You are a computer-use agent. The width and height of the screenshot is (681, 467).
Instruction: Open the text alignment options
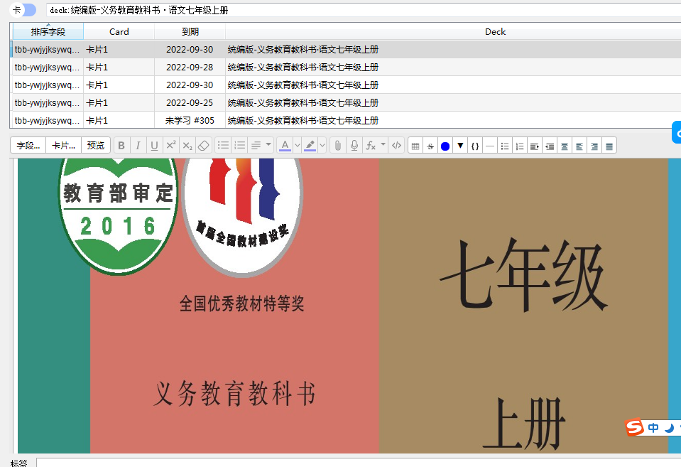tap(261, 146)
